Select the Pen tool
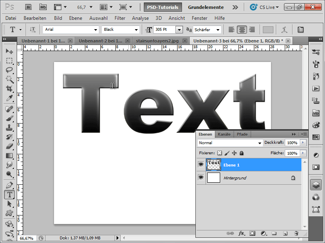This screenshot has height=243, width=325. click(9, 185)
